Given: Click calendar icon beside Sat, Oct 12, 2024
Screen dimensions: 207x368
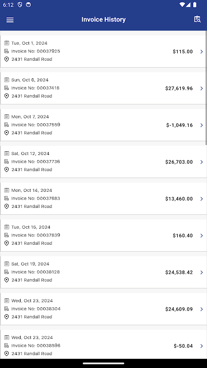Looking at the screenshot, I should [7, 153].
